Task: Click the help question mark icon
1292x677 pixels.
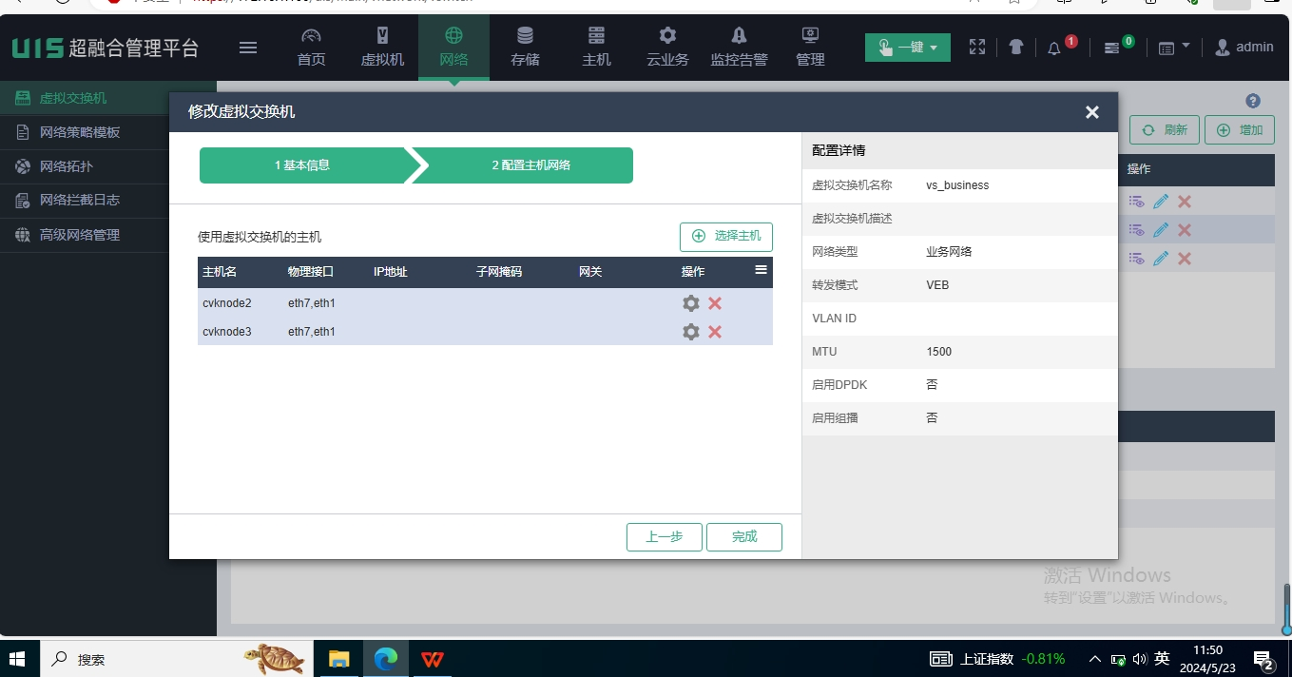Action: point(1253,102)
